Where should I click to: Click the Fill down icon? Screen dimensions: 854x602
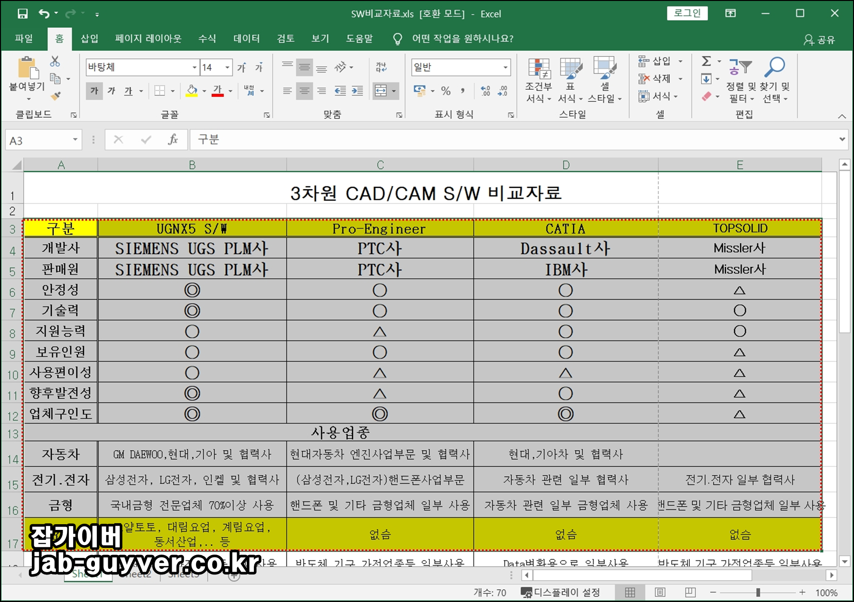pyautogui.click(x=706, y=79)
